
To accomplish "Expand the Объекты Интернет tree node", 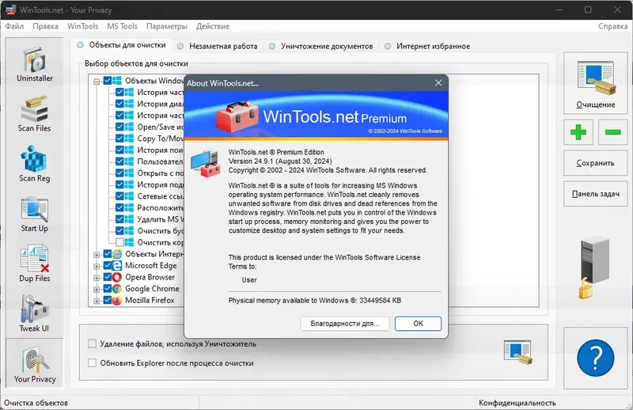I will [x=97, y=255].
